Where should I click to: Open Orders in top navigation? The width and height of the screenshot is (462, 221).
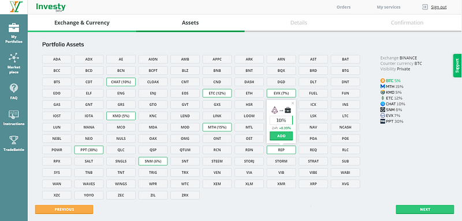tap(344, 7)
